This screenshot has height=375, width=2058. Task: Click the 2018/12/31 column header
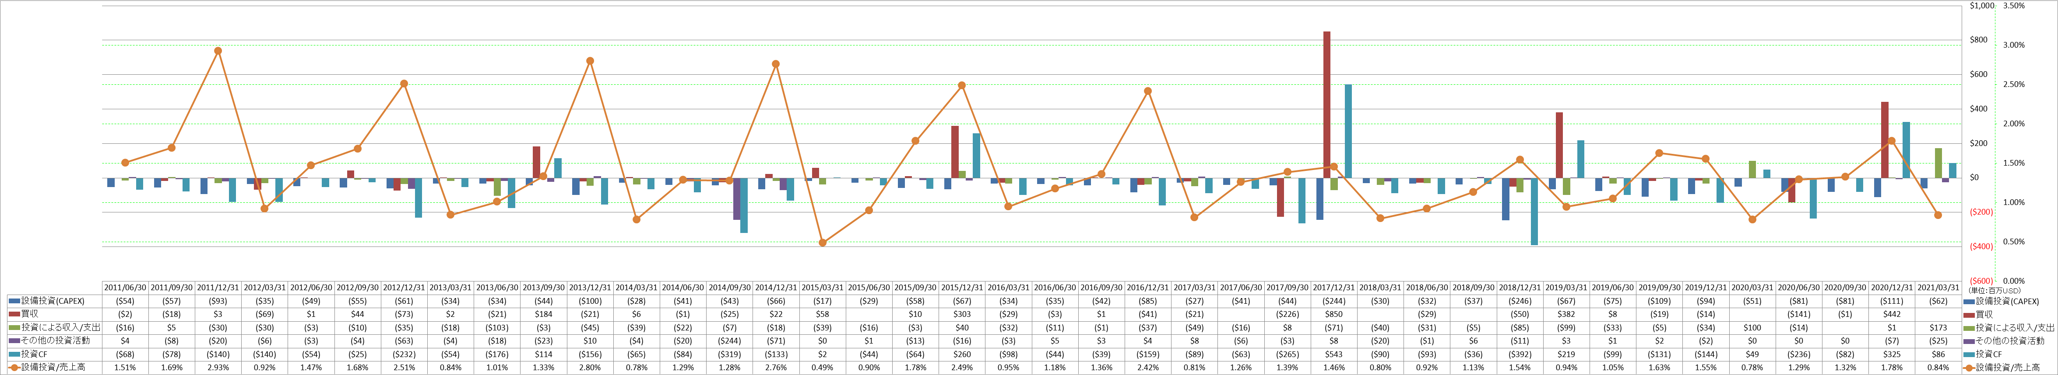coord(1520,288)
